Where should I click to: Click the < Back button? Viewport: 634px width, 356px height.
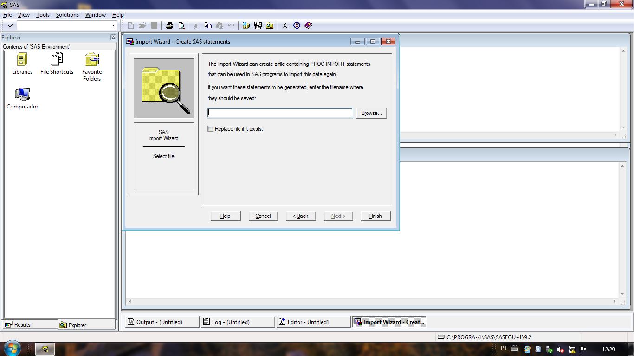(x=301, y=216)
